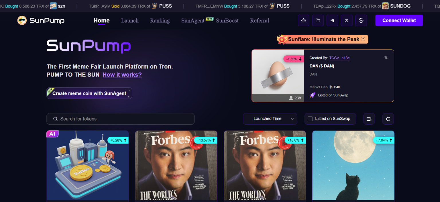The height and width of the screenshot is (202, 440).
Task: Click the Search for tokens field
Action: (120, 119)
